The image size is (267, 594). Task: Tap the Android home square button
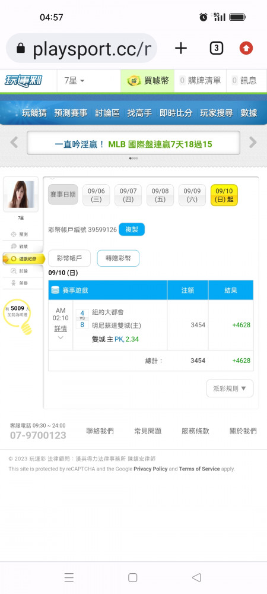point(132,577)
